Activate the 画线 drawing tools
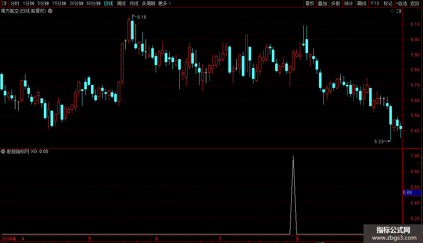 [x=362, y=3]
